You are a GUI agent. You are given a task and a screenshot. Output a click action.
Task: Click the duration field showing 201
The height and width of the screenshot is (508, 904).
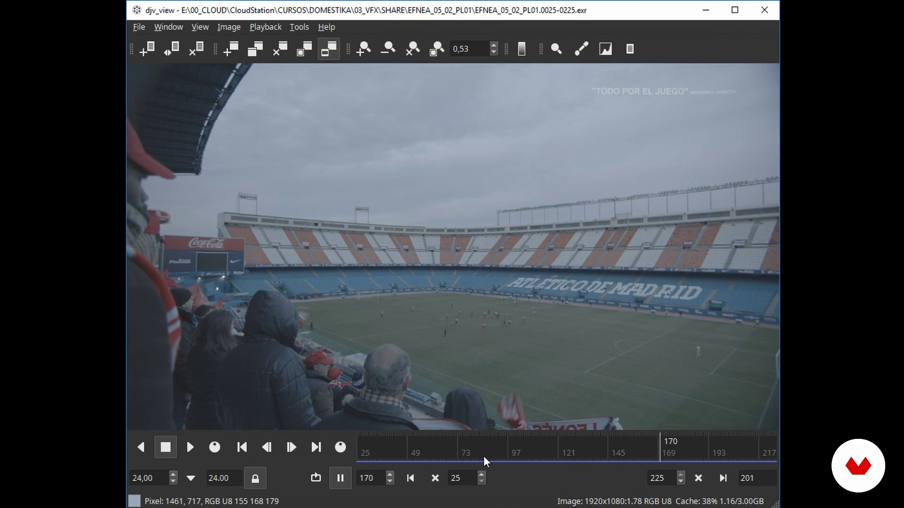tap(757, 478)
